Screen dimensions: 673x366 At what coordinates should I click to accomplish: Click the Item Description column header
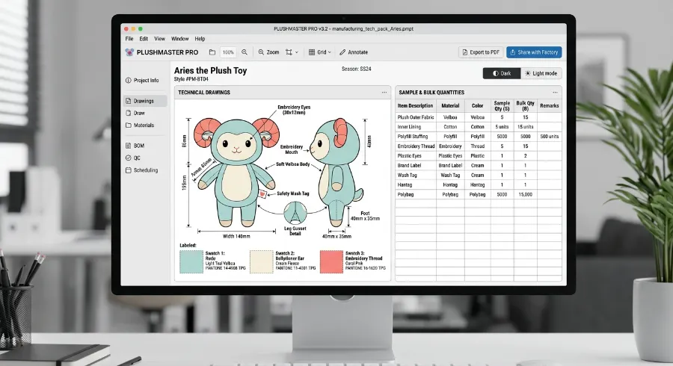(416, 106)
